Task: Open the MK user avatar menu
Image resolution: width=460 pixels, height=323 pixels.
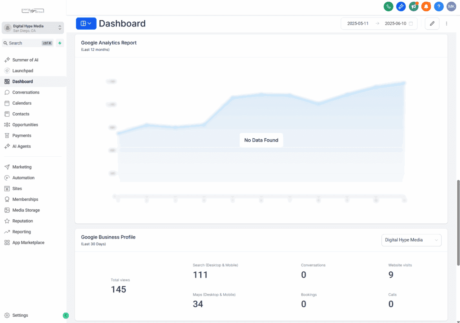Action: point(451,6)
